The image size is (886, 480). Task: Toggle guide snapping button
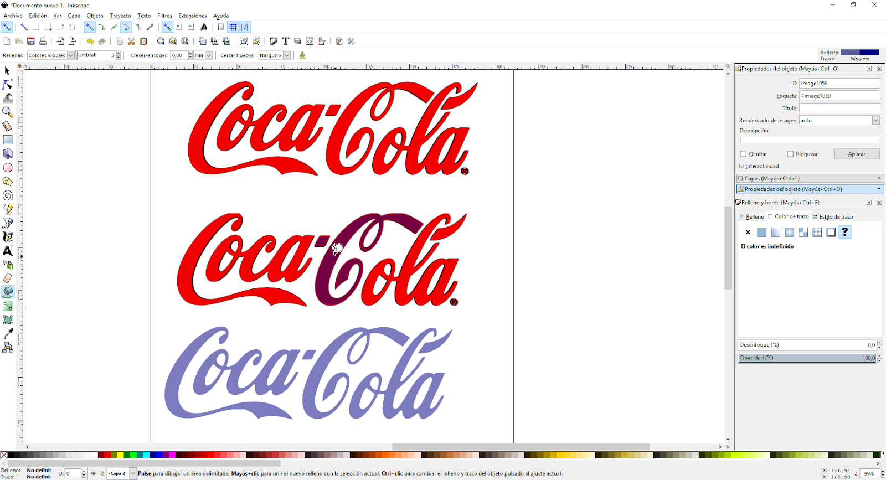(245, 27)
